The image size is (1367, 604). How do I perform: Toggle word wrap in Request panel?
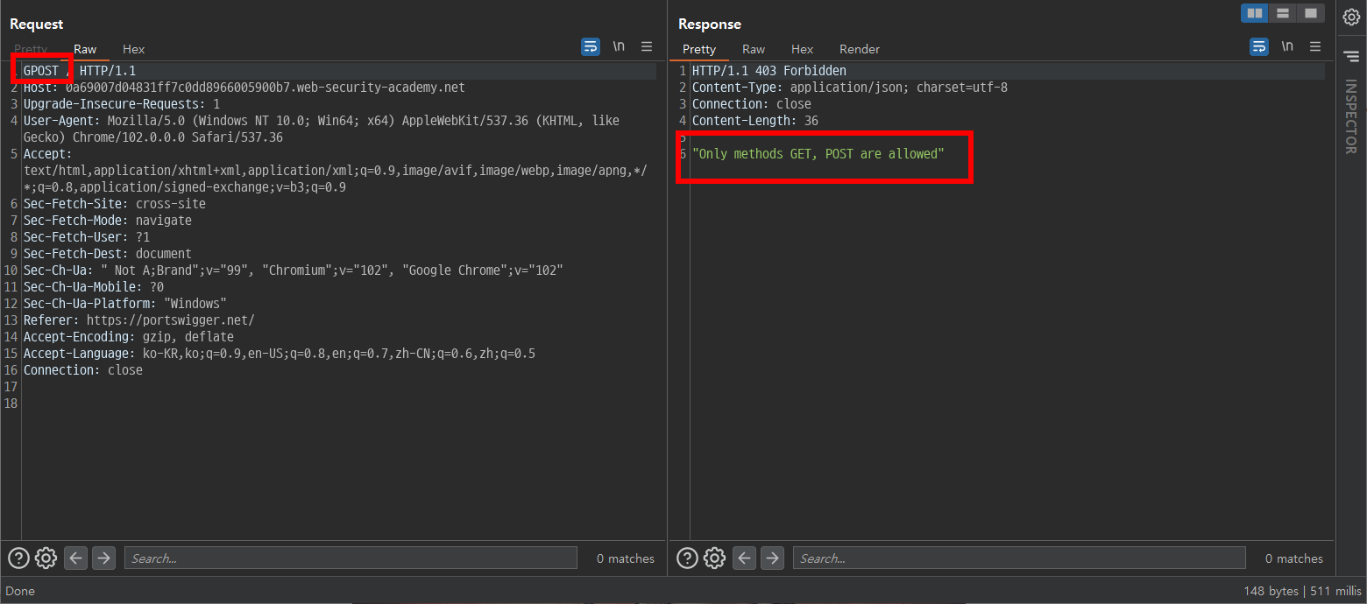[x=591, y=46]
